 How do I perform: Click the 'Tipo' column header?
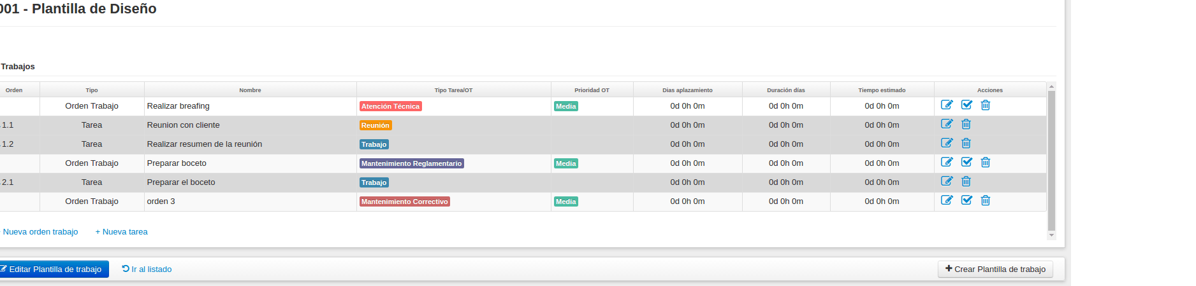pyautogui.click(x=92, y=90)
